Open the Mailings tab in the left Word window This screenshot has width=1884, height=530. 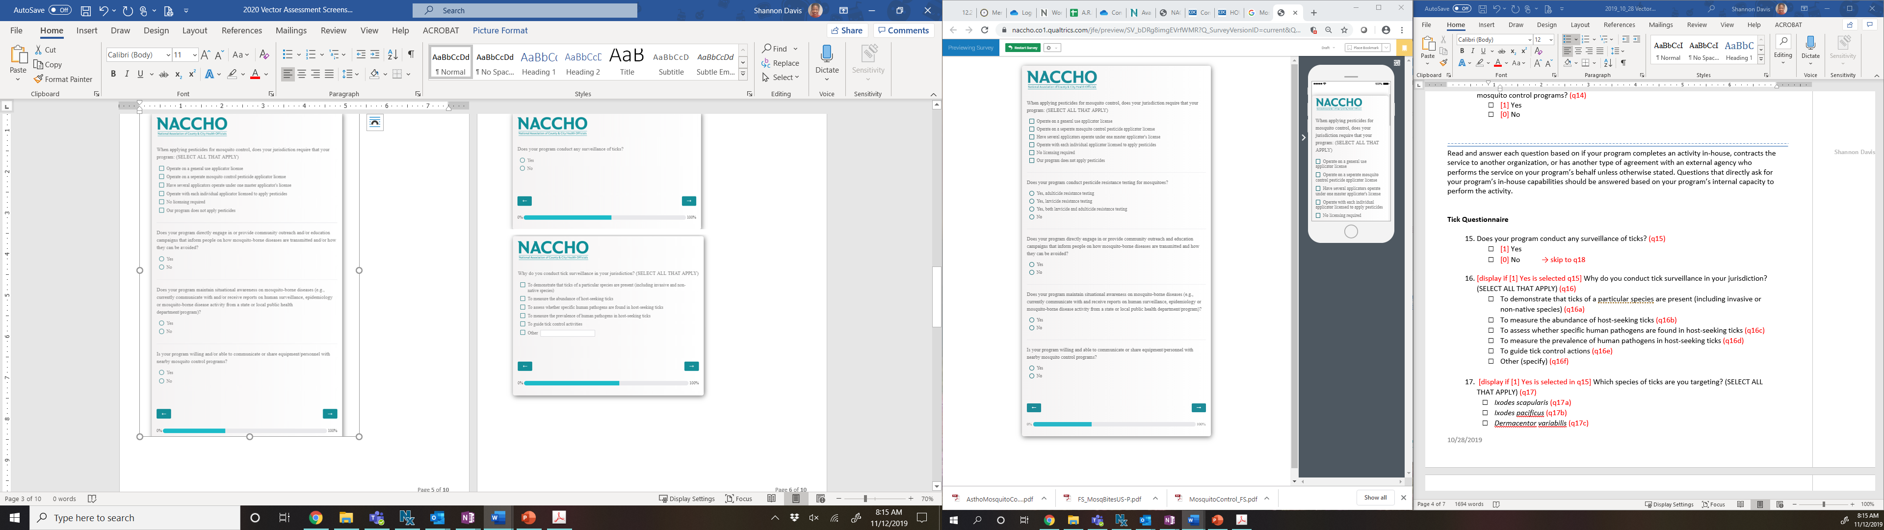291,31
